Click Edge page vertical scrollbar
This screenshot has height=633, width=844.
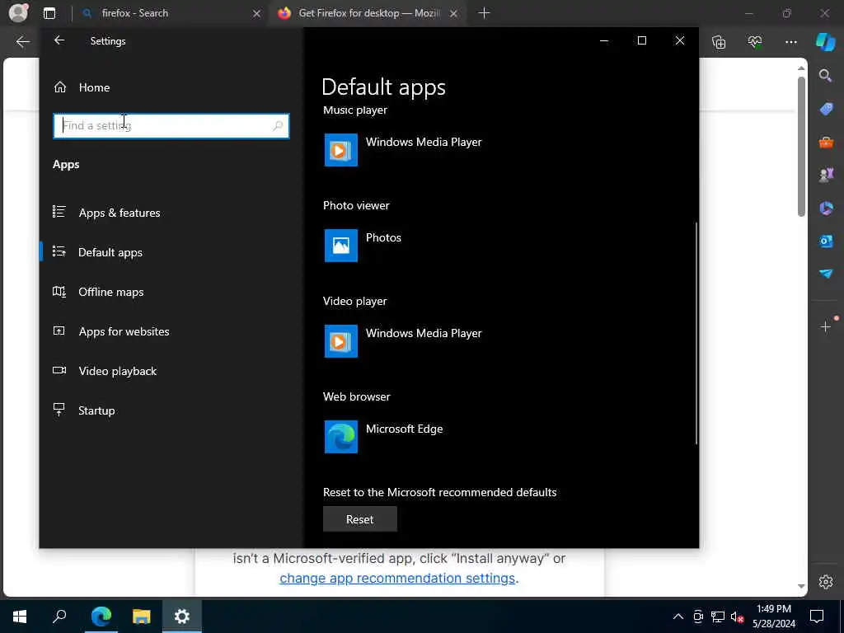pos(801,147)
